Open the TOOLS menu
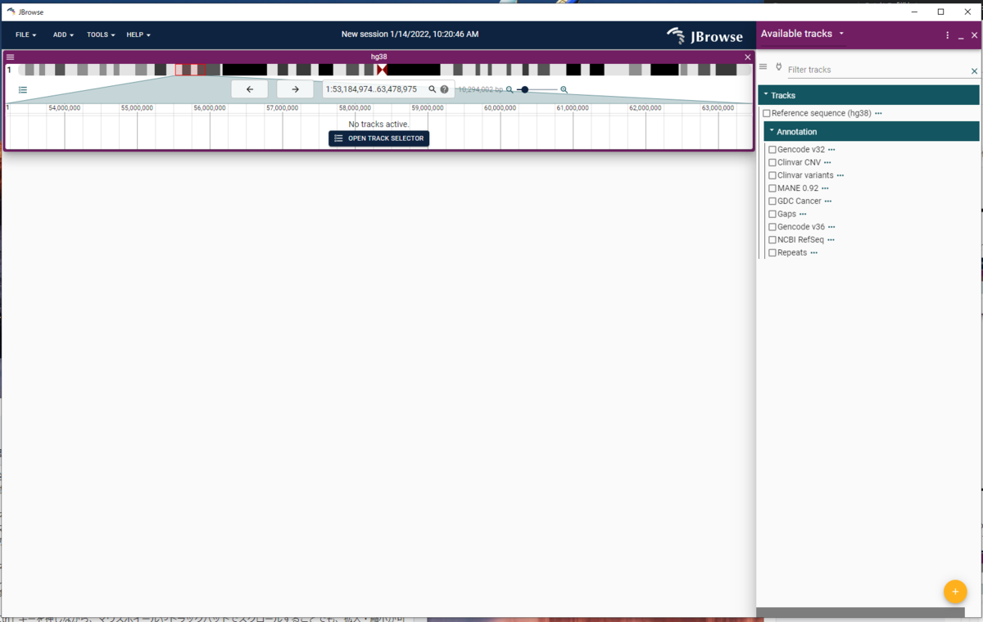Screen dimensions: 983x622 tap(101, 35)
